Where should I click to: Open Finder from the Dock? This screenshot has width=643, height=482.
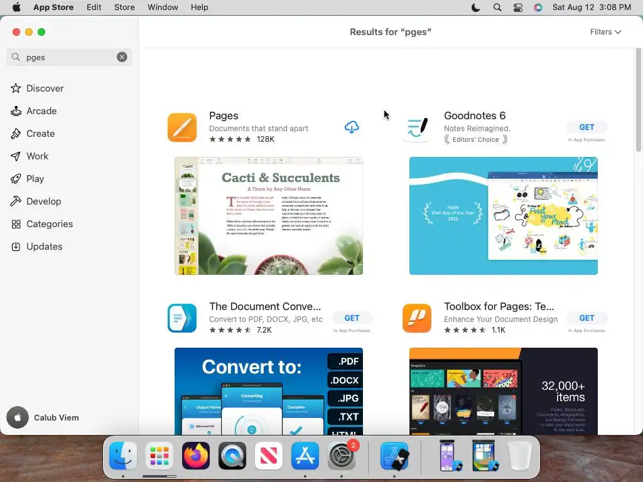(x=123, y=456)
